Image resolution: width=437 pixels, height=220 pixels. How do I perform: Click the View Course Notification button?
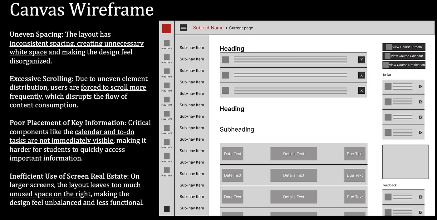(x=404, y=65)
